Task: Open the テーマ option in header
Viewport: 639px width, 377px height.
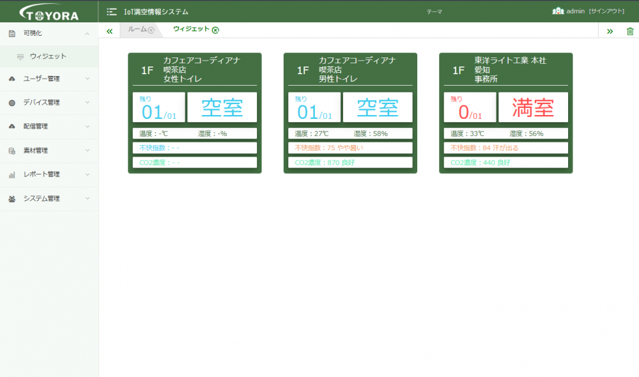Action: point(435,12)
